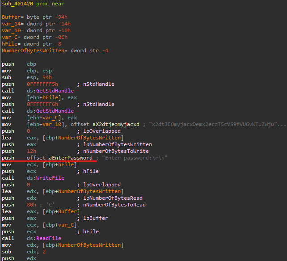Image resolution: width=287 pixels, height=261 pixels.
Task: Click the lpNumberOfBytesRead comment
Action: 113,198
